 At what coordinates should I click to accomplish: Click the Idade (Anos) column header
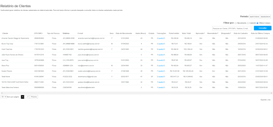(x=141, y=33)
